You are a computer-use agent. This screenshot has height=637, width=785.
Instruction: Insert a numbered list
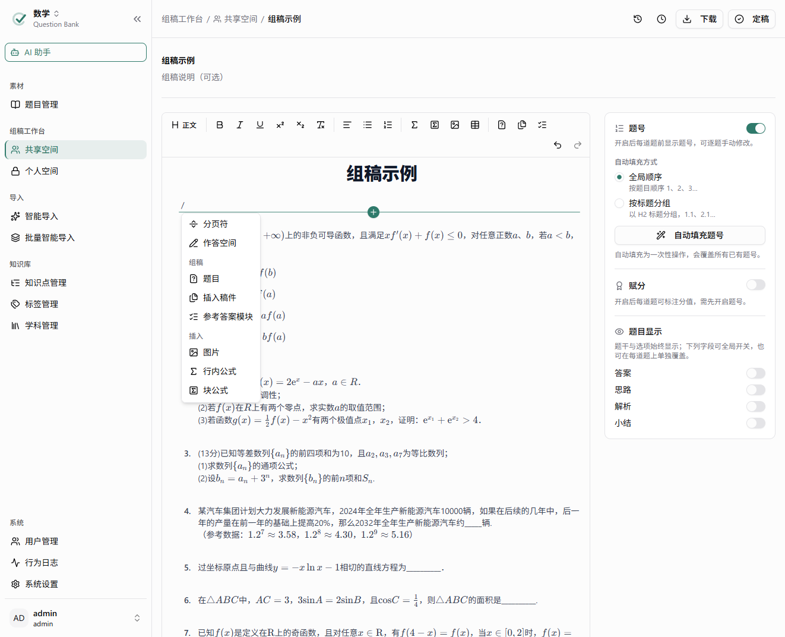click(388, 125)
